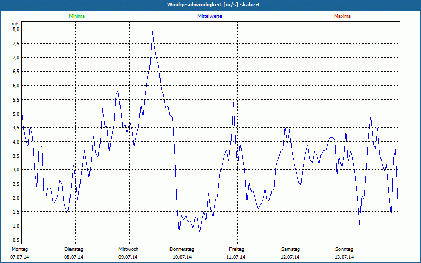
Task: Click the 1,0 y-axis value
Action: [16, 226]
